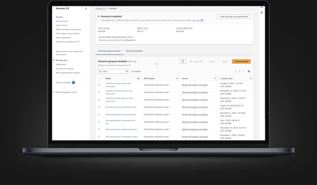Click the Total storage value 94.4 GB

point(102,31)
